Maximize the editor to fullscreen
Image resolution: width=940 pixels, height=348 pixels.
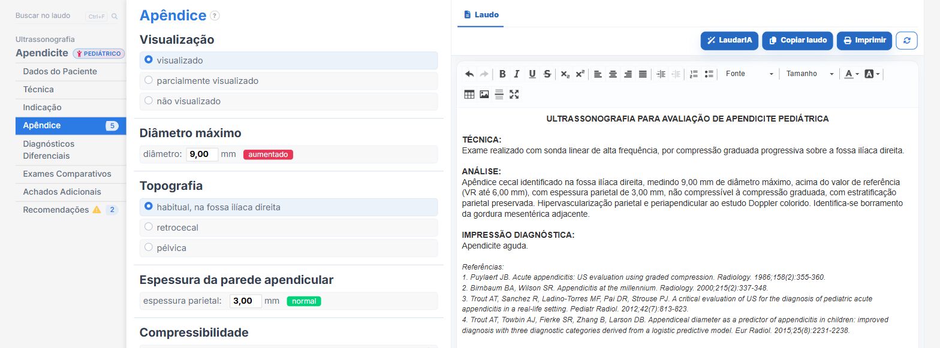pos(514,94)
